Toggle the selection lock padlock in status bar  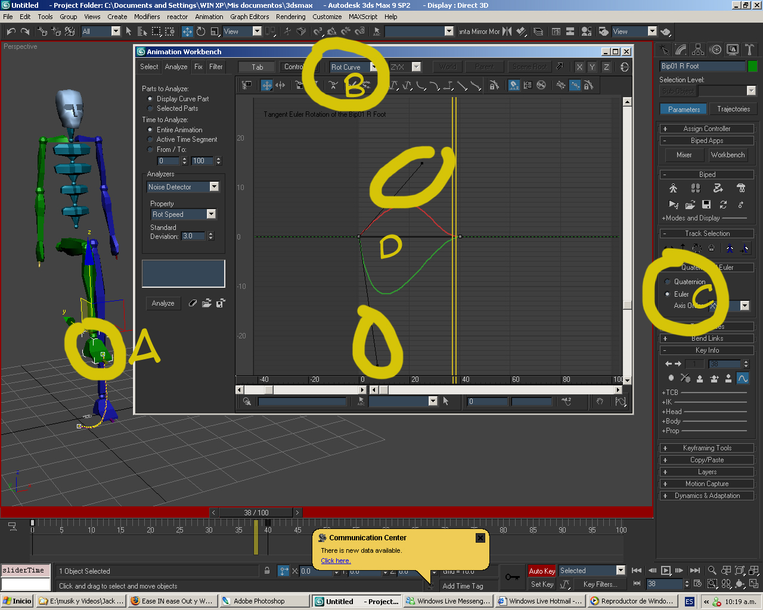(x=267, y=571)
